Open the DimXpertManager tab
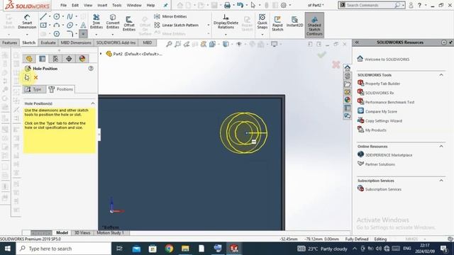The height and width of the screenshot is (255, 454). 69,59
